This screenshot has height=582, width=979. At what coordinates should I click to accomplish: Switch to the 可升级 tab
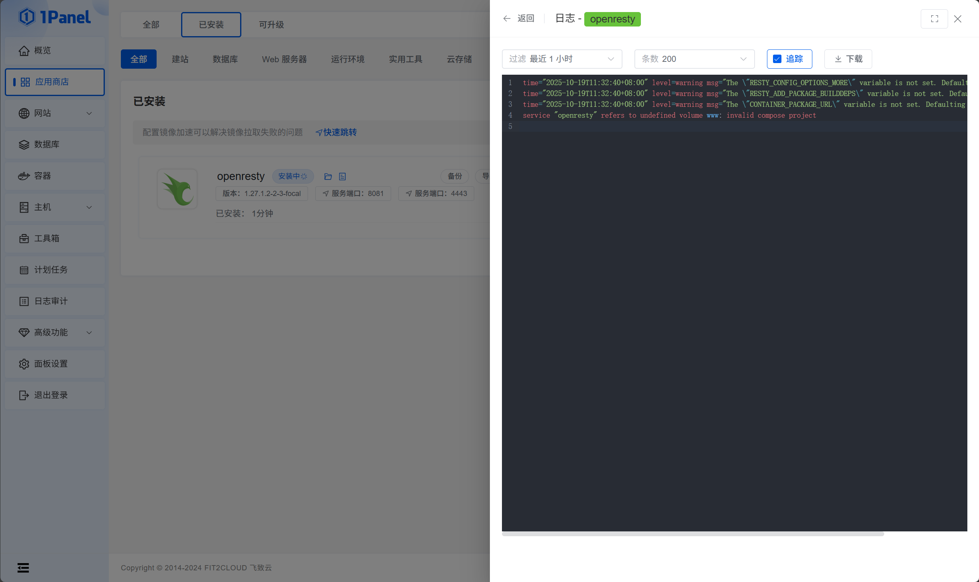[x=271, y=25]
